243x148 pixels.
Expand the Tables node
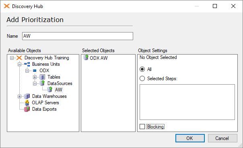35,77
